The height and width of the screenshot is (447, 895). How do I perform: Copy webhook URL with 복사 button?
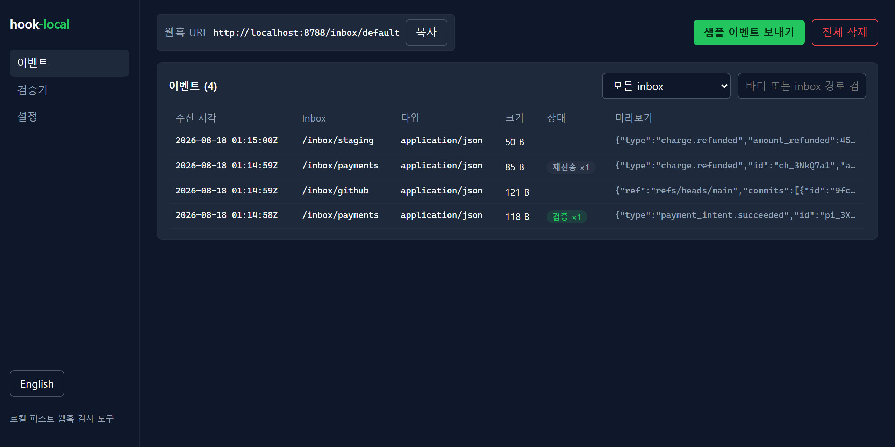(x=426, y=32)
